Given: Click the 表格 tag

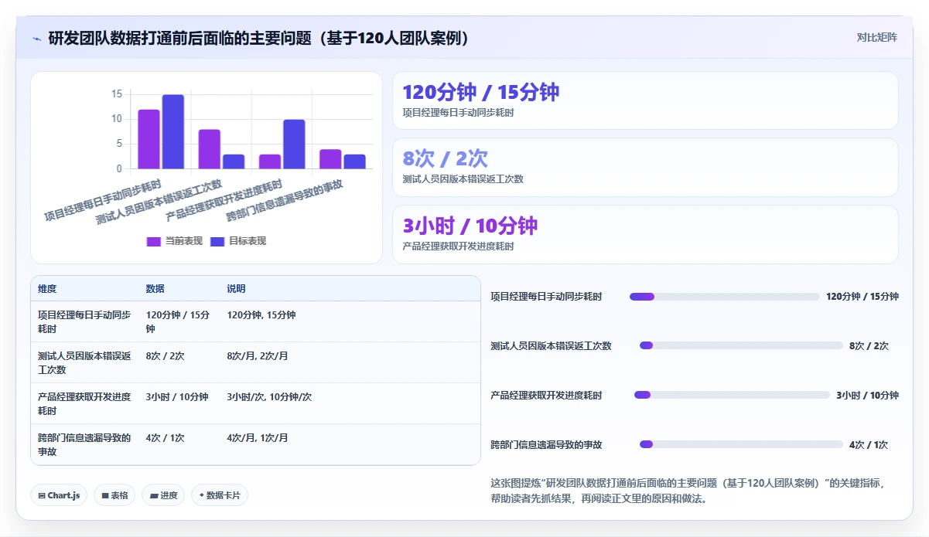Looking at the screenshot, I should tap(114, 495).
